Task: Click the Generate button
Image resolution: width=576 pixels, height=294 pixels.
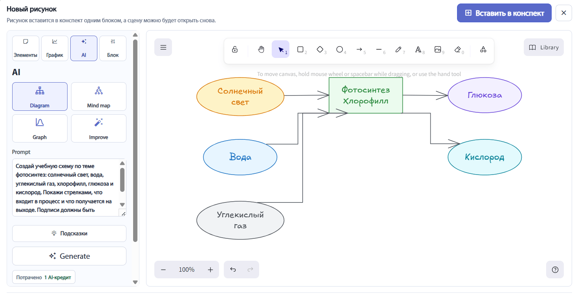Action: tap(69, 256)
